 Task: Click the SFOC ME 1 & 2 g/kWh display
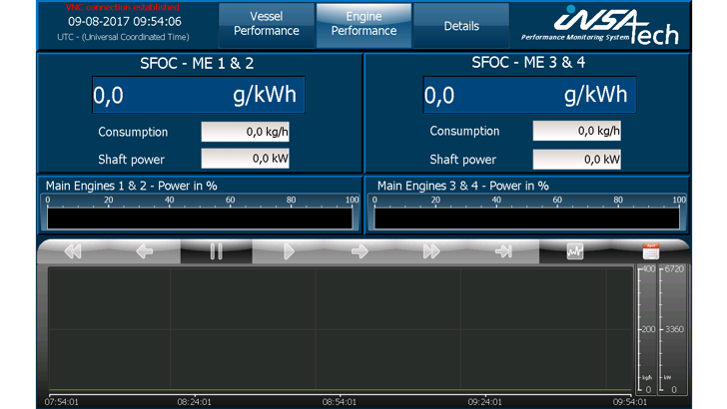[x=199, y=95]
